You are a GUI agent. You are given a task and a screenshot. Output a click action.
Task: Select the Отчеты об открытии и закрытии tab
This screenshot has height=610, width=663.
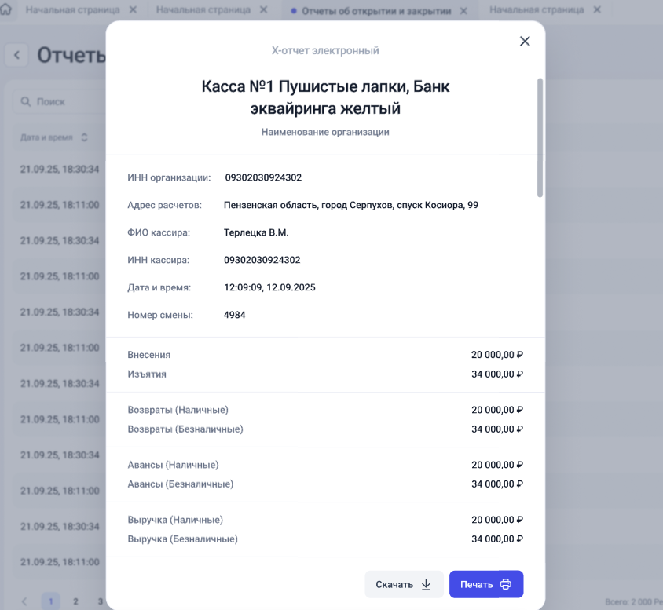(376, 11)
